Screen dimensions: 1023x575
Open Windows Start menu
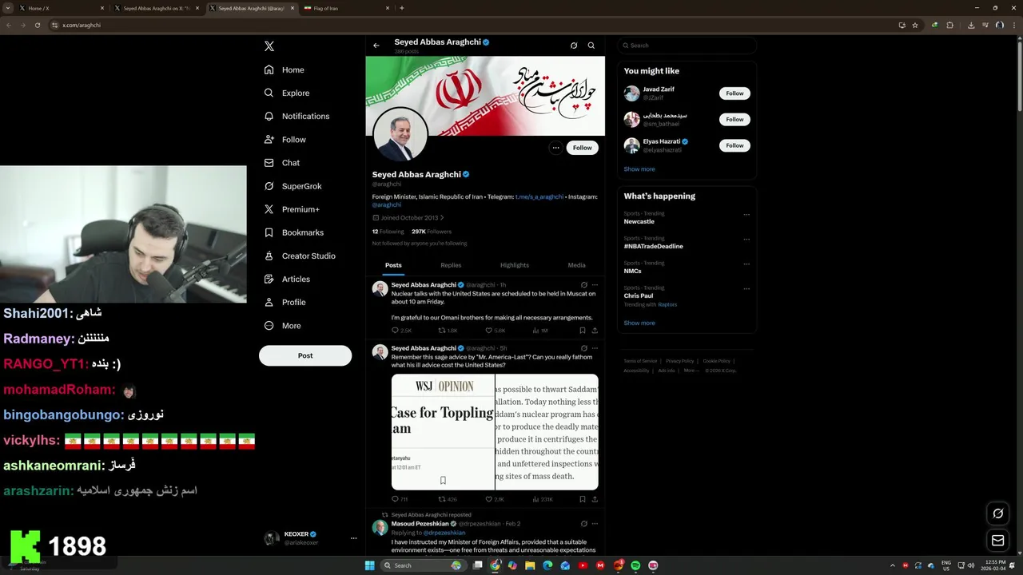click(369, 565)
